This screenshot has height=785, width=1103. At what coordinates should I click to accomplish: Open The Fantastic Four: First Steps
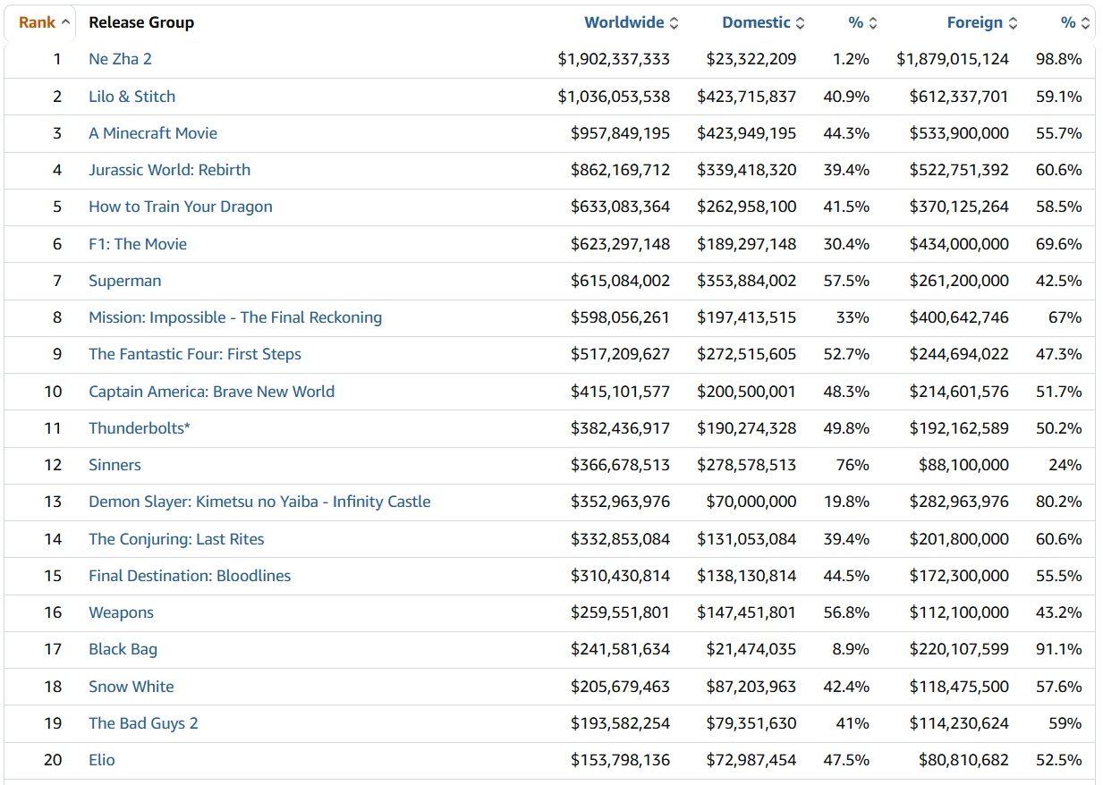(x=195, y=354)
